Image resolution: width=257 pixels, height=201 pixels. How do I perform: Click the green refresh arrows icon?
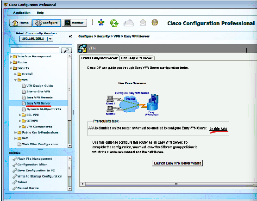pos(114,23)
